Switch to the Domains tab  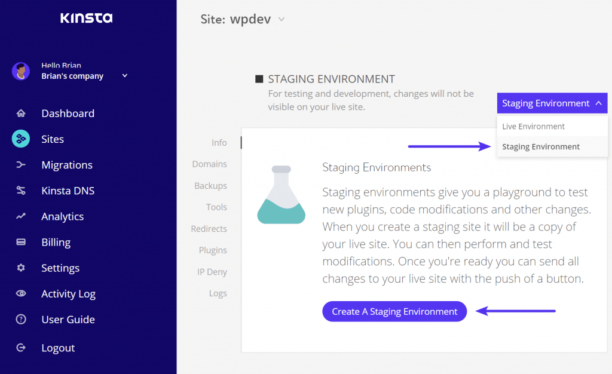pos(209,164)
